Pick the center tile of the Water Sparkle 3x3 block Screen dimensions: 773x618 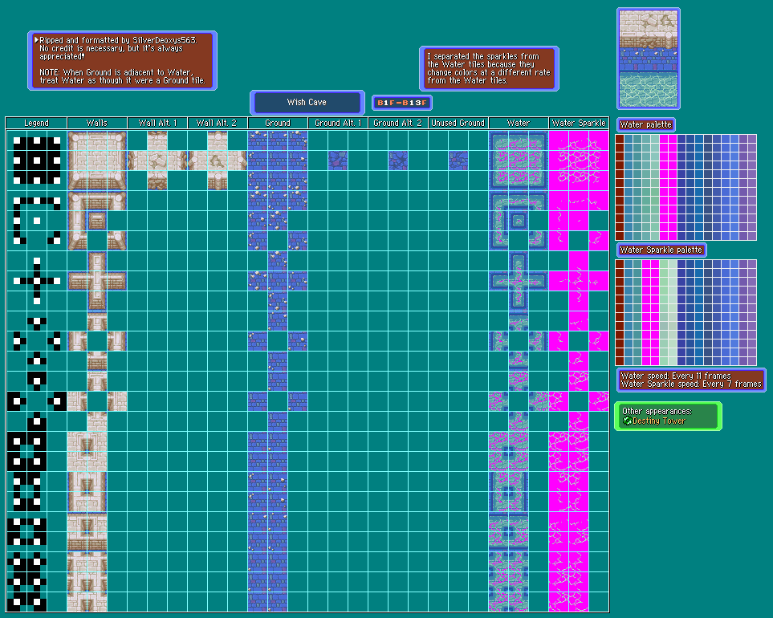coord(578,161)
